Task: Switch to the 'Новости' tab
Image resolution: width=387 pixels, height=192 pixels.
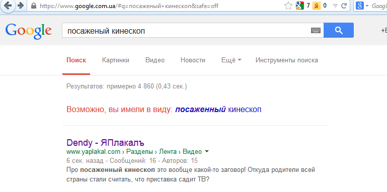Action: (193, 60)
